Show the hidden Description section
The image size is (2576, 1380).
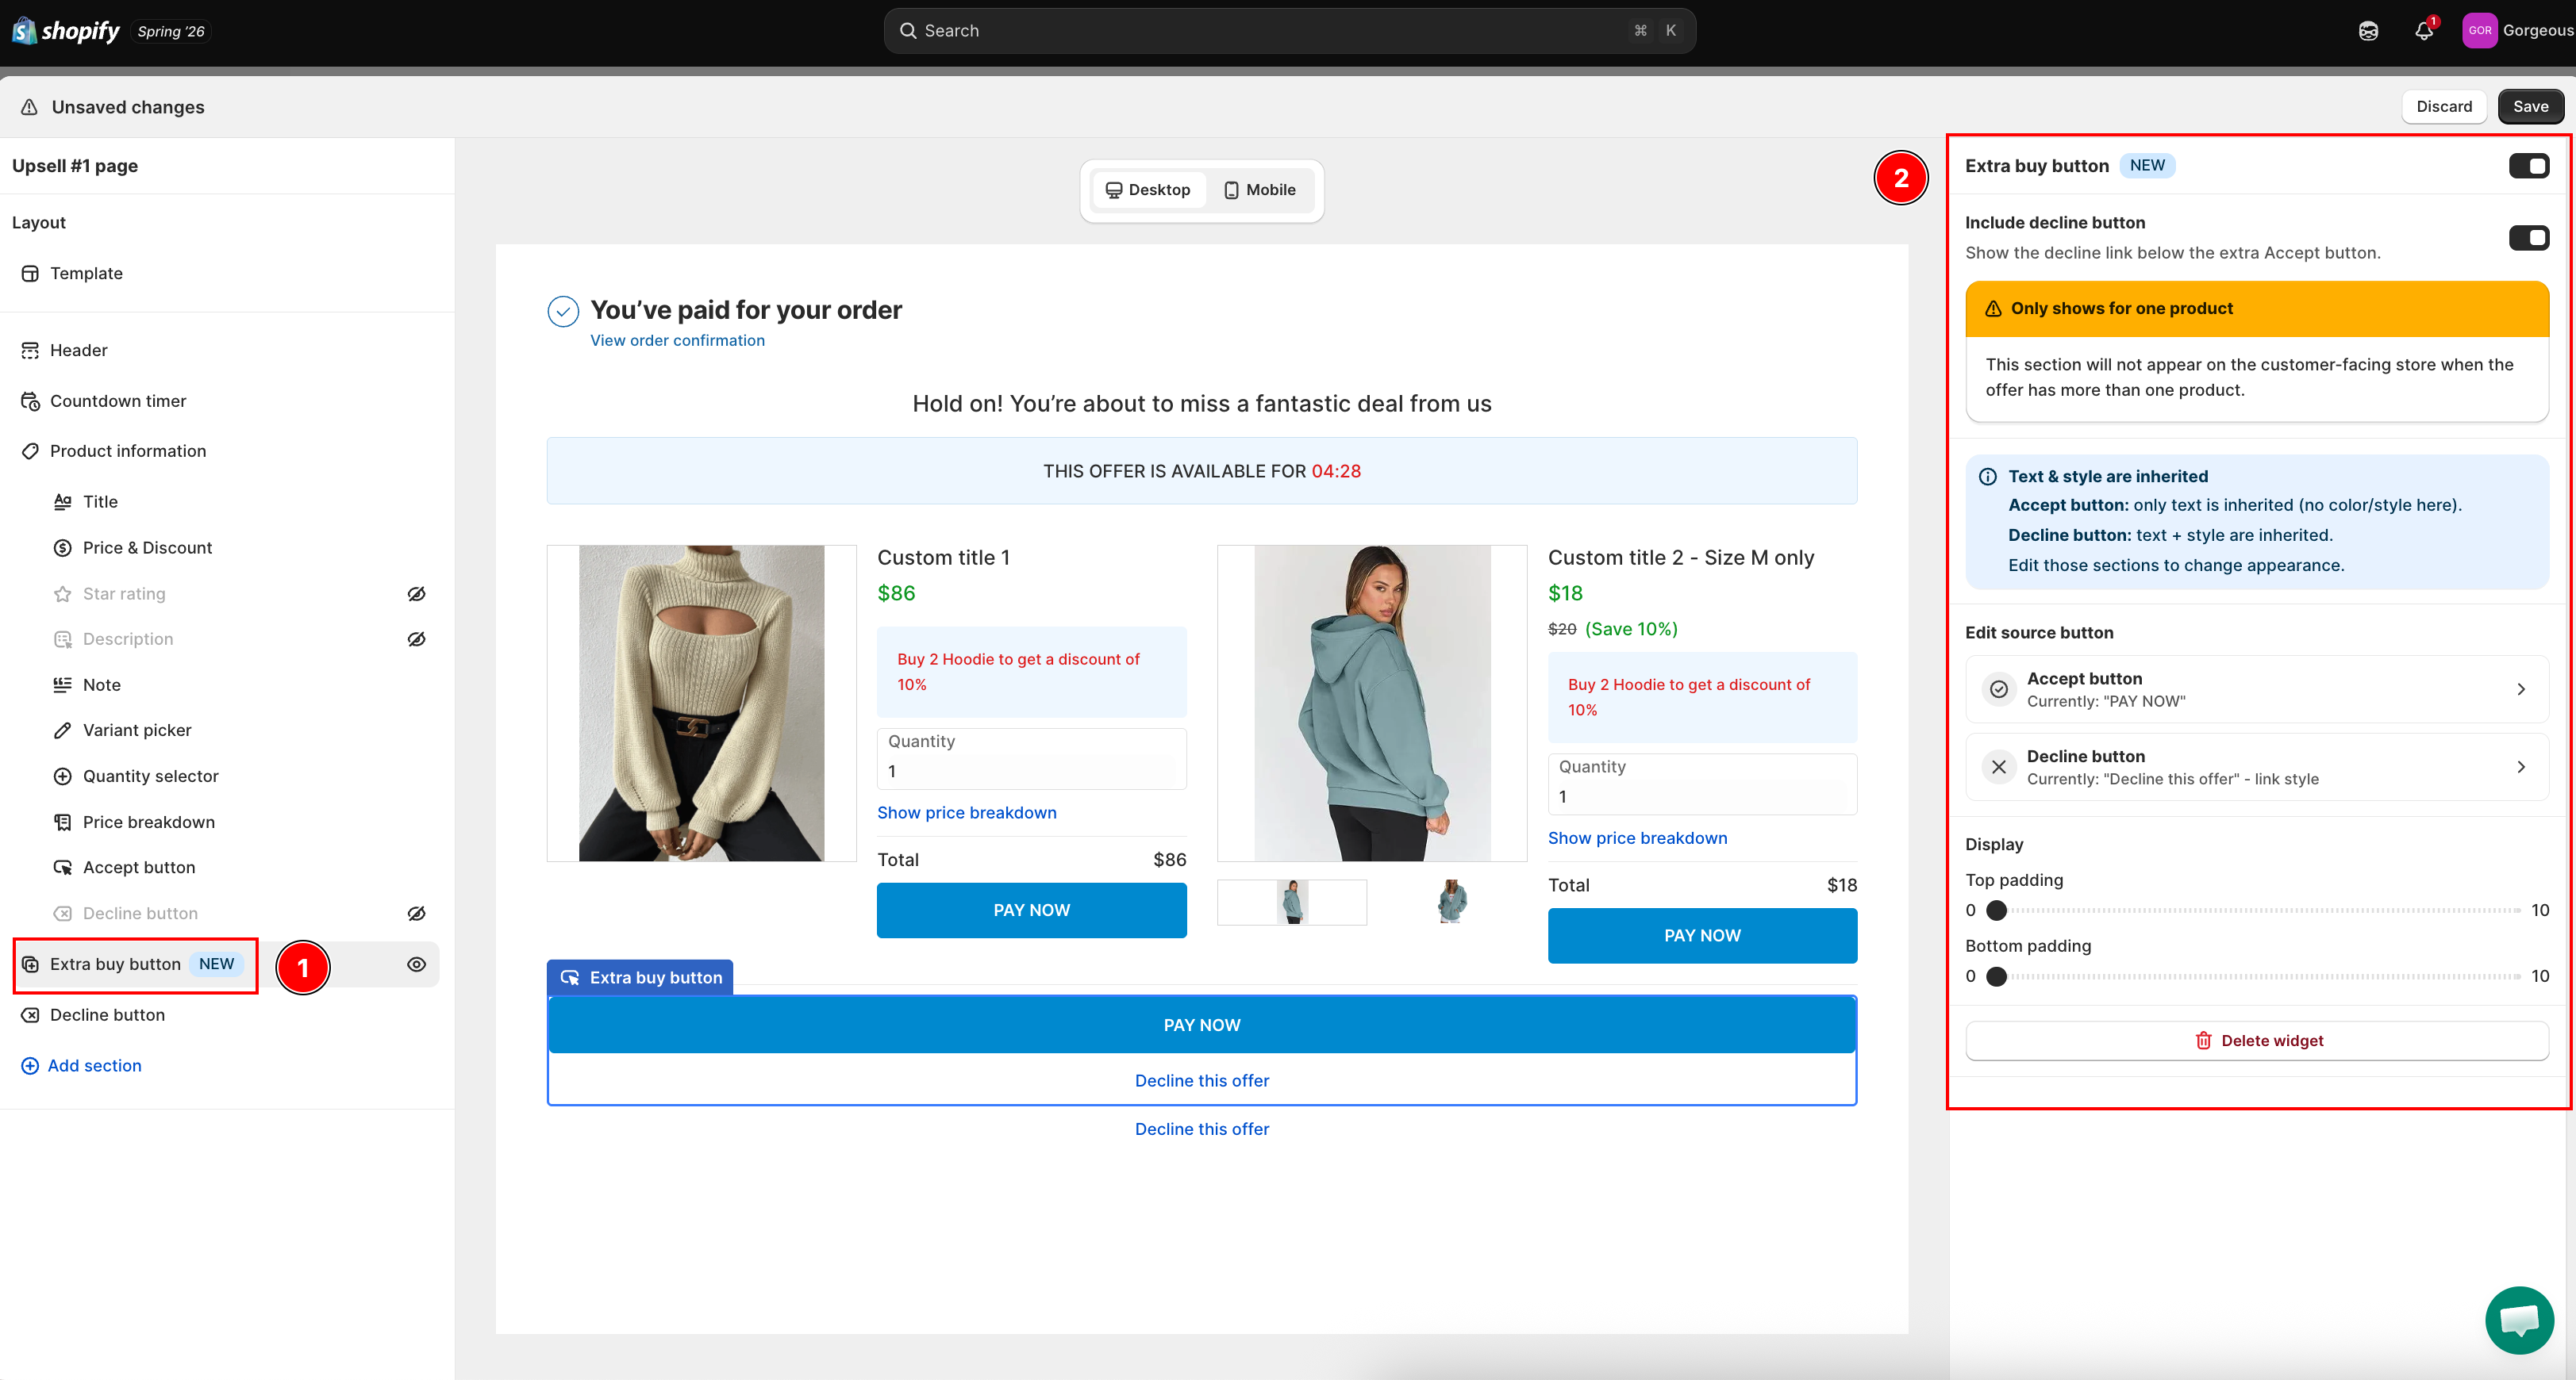[416, 638]
